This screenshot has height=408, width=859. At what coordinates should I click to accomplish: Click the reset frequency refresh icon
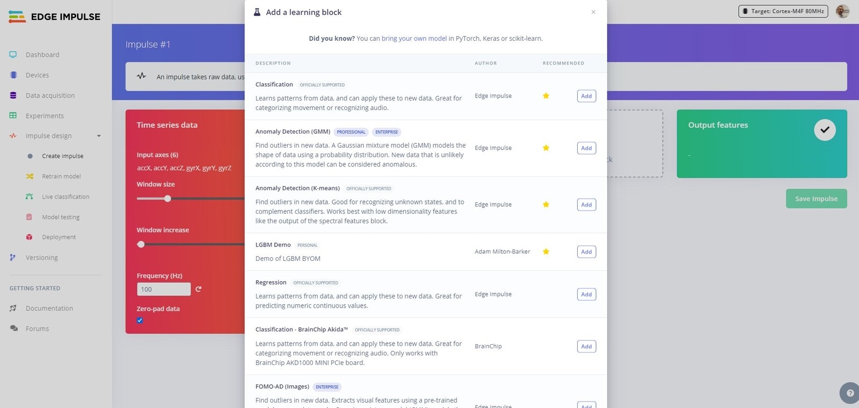[x=199, y=289]
